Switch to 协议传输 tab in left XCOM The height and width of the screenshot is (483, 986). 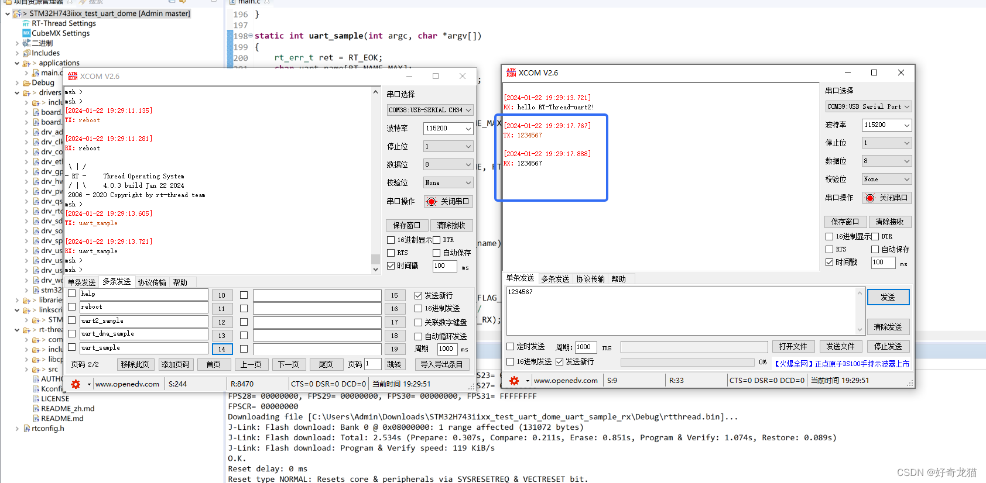tap(152, 282)
